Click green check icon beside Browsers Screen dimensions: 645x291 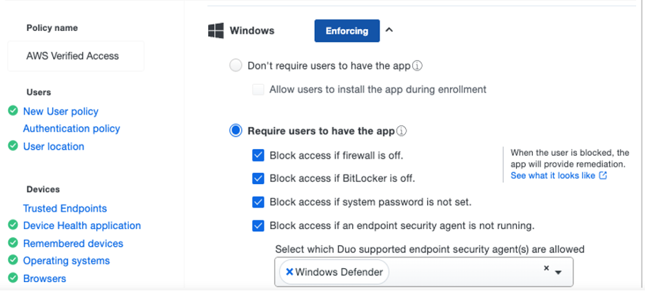12,278
